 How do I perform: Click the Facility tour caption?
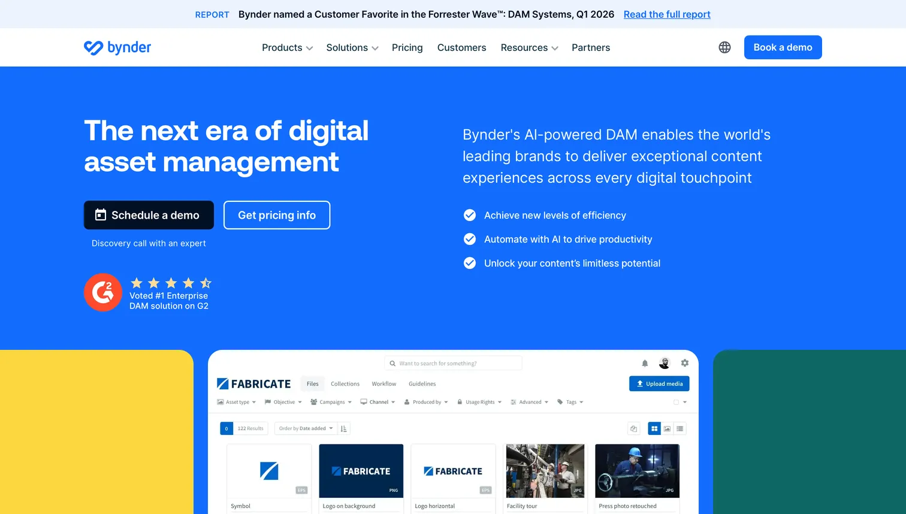pos(522,506)
